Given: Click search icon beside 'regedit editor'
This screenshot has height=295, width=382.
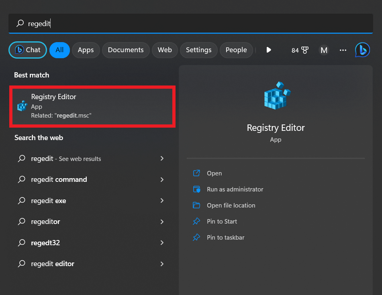Looking at the screenshot, I should click(21, 264).
